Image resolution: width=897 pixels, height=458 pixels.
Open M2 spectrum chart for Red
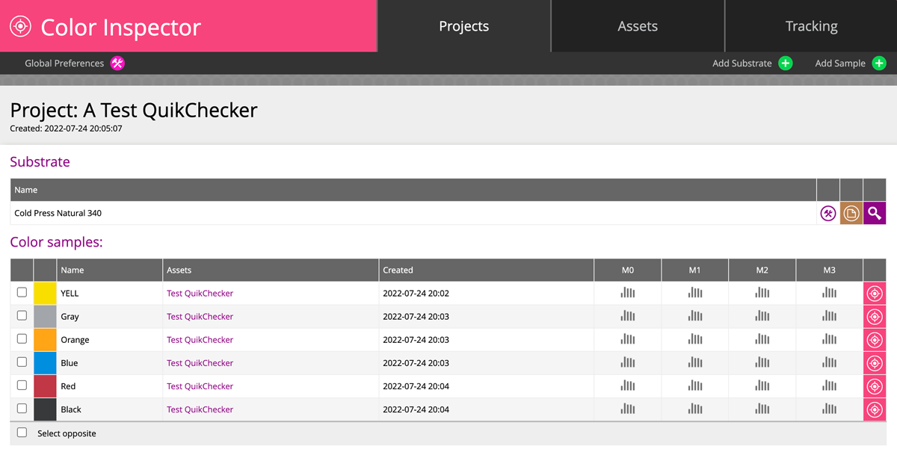tap(762, 386)
